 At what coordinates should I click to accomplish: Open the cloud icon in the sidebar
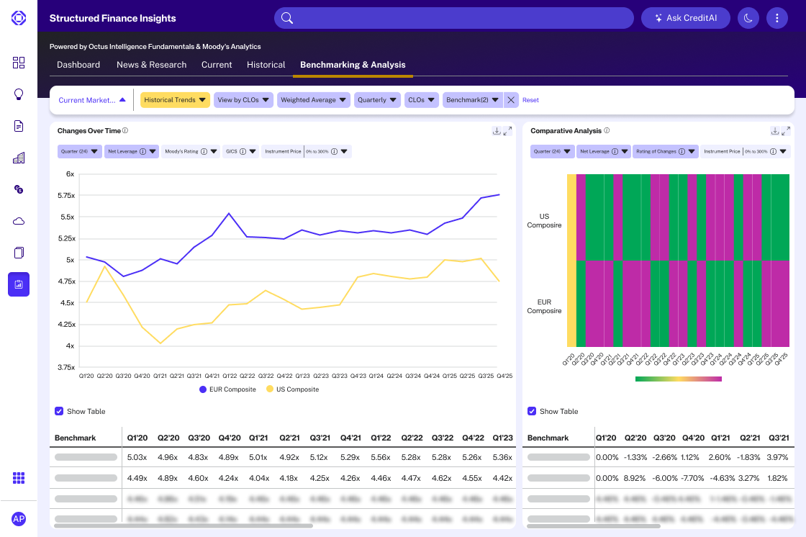[x=19, y=220]
